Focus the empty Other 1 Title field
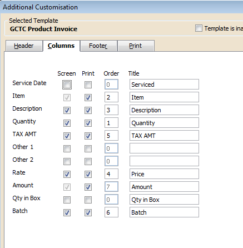Image resolution: width=243 pixels, height=248 pixels. click(x=164, y=148)
